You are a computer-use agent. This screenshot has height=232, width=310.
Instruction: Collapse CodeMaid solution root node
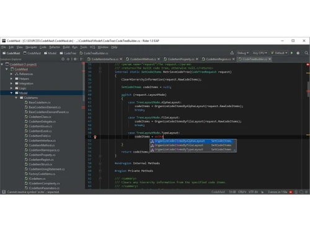coord(2,64)
